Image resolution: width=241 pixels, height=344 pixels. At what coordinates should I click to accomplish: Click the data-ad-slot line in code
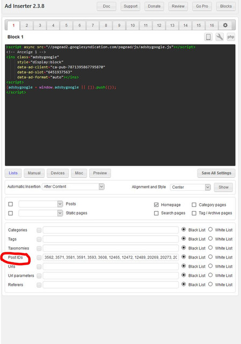45,72
